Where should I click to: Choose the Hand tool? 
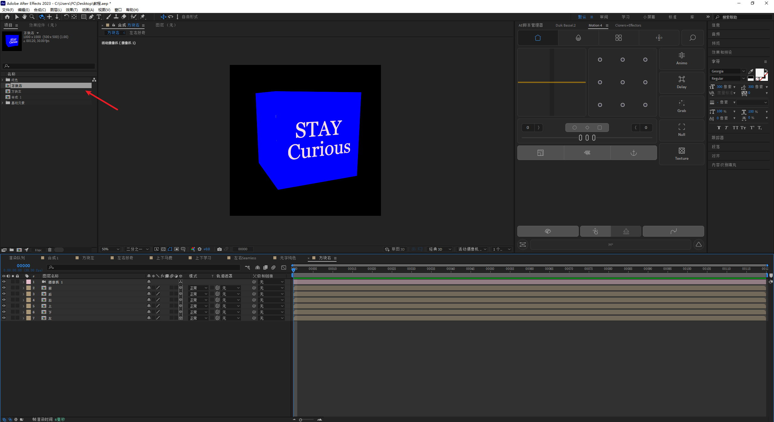(24, 17)
